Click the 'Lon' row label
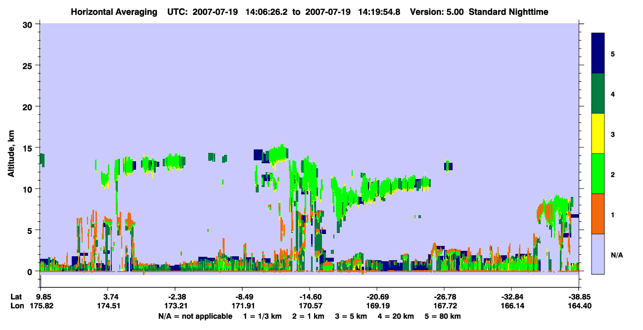This screenshot has width=643, height=330. 16,306
